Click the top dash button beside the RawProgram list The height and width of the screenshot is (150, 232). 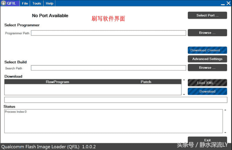point(184,80)
